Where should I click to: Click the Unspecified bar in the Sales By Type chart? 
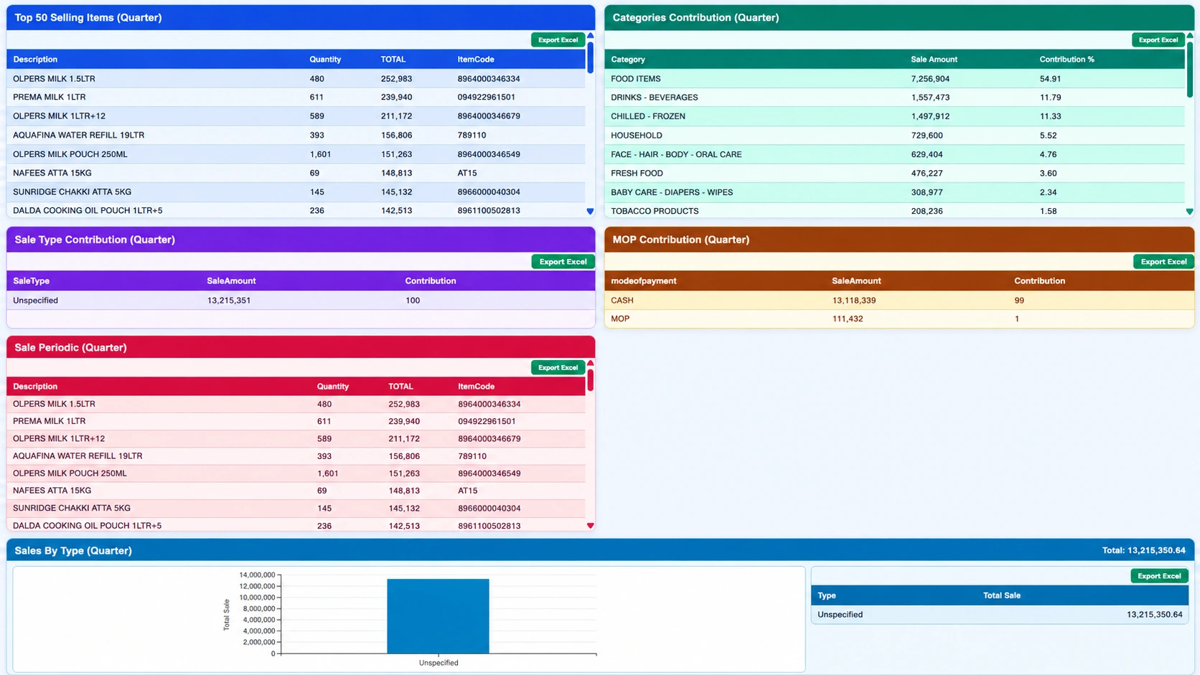(x=438, y=616)
